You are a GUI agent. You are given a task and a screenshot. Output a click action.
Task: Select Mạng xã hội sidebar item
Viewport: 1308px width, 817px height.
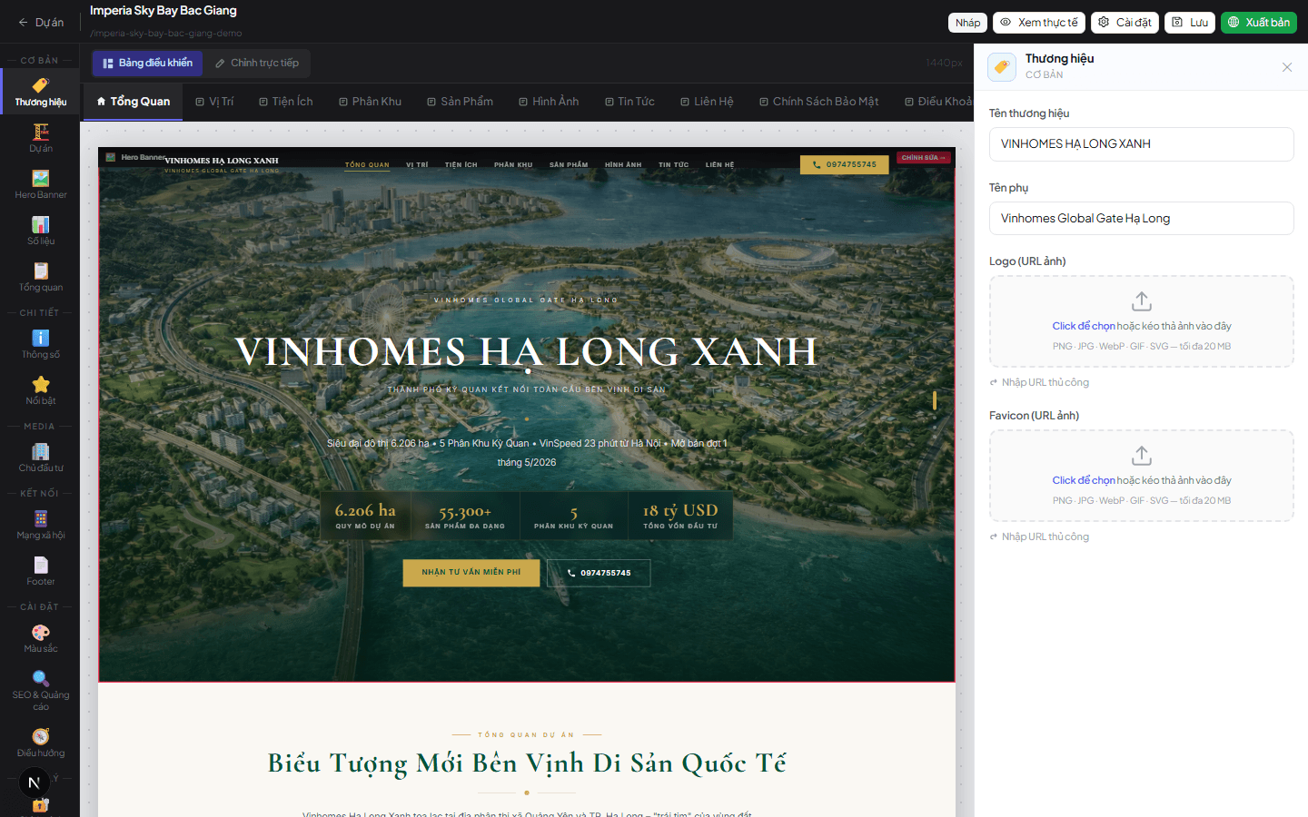click(x=40, y=525)
